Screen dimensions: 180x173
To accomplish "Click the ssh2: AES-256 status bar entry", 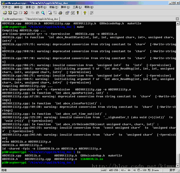I will [x=110, y=170].
